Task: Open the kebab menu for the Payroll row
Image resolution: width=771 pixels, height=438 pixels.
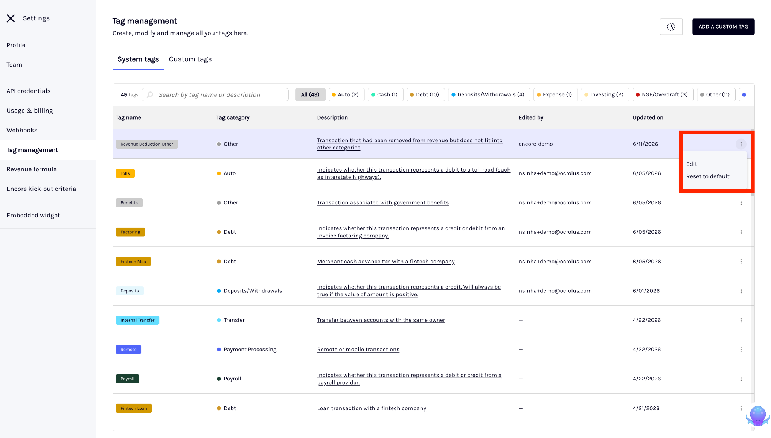Action: point(741,379)
